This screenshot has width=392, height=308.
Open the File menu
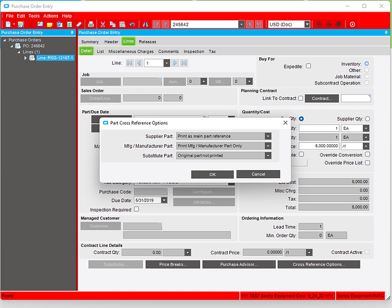tap(9, 16)
